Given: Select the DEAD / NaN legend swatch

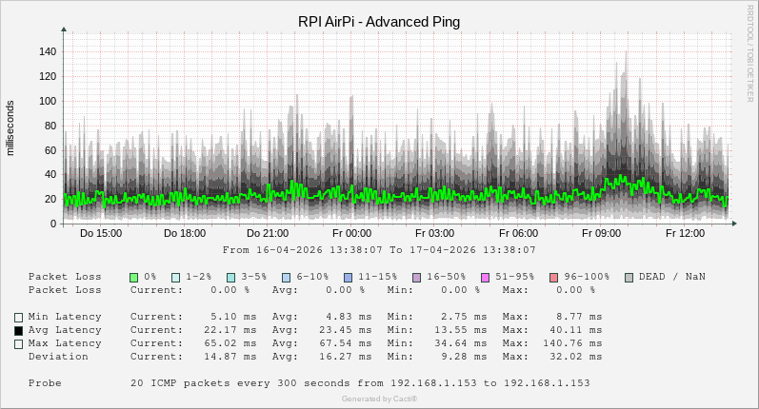Looking at the screenshot, I should [x=629, y=277].
